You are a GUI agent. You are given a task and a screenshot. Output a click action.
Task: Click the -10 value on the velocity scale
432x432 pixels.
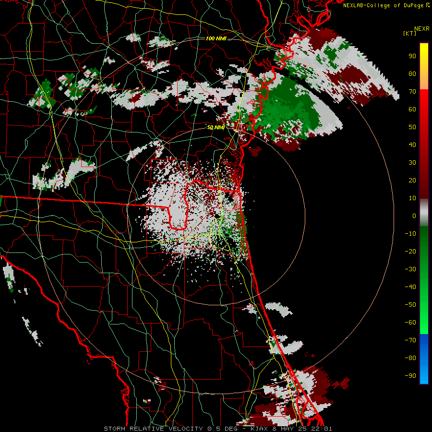410,234
